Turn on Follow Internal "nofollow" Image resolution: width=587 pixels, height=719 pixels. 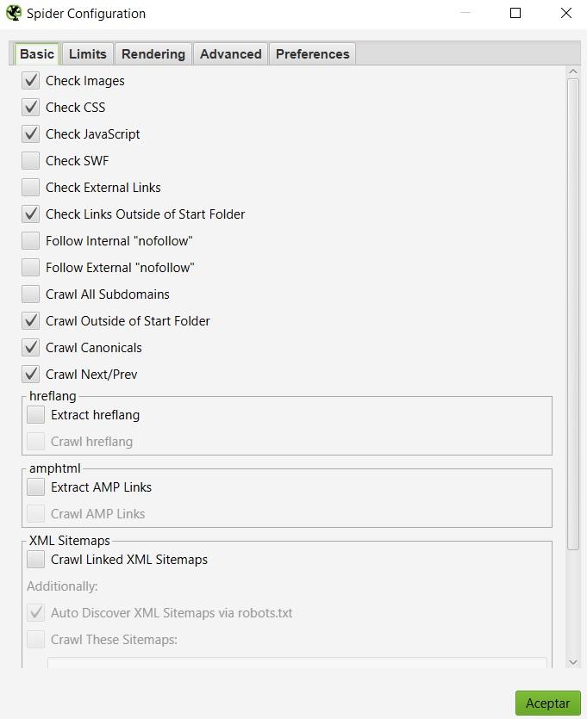31,241
